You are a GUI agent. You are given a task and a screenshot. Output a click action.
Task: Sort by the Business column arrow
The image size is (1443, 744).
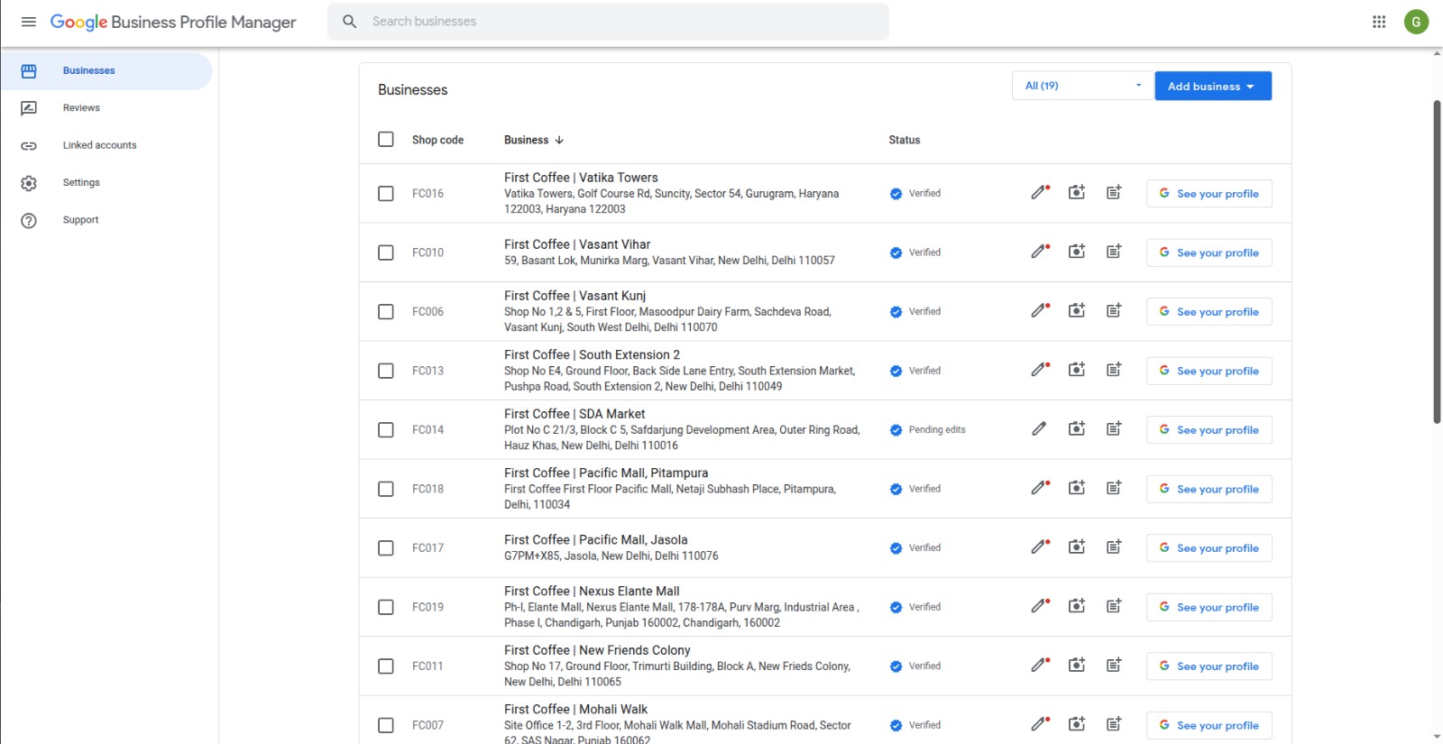[x=559, y=140]
